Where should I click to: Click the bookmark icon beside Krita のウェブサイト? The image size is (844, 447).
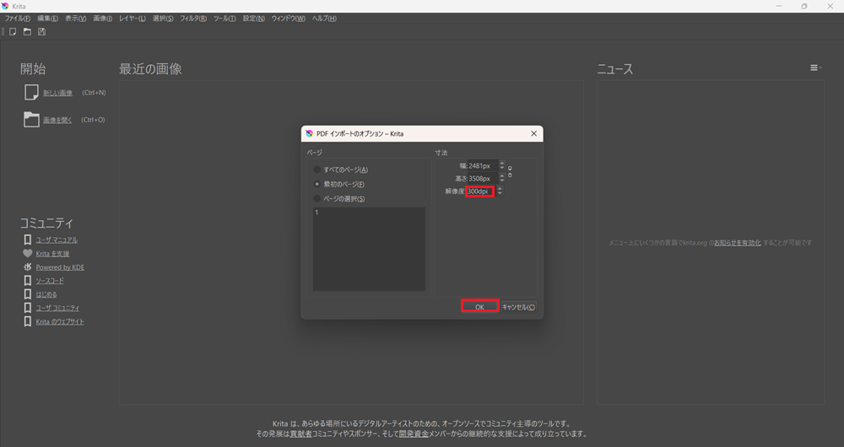[28, 321]
